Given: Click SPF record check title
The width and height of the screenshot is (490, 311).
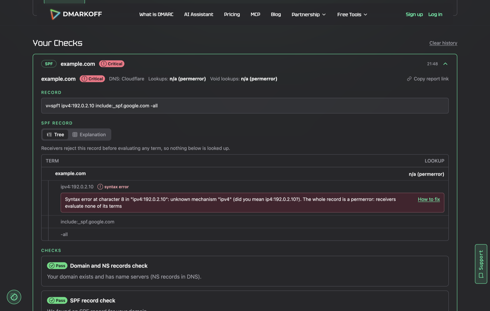Looking at the screenshot, I should coord(93,301).
